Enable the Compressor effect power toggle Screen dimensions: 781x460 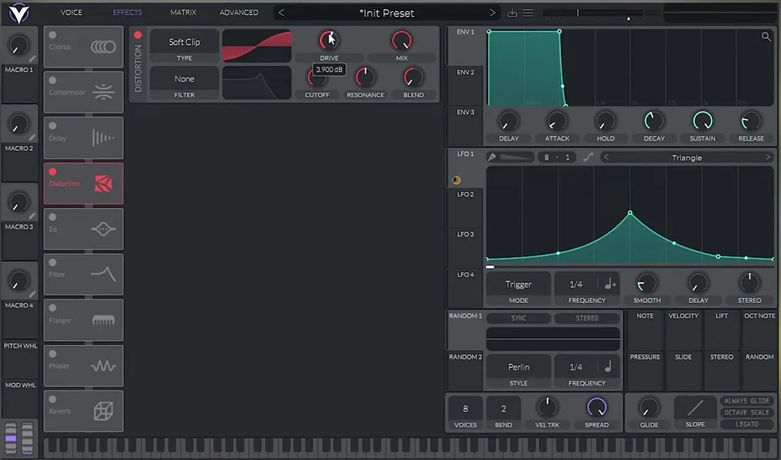[52, 81]
